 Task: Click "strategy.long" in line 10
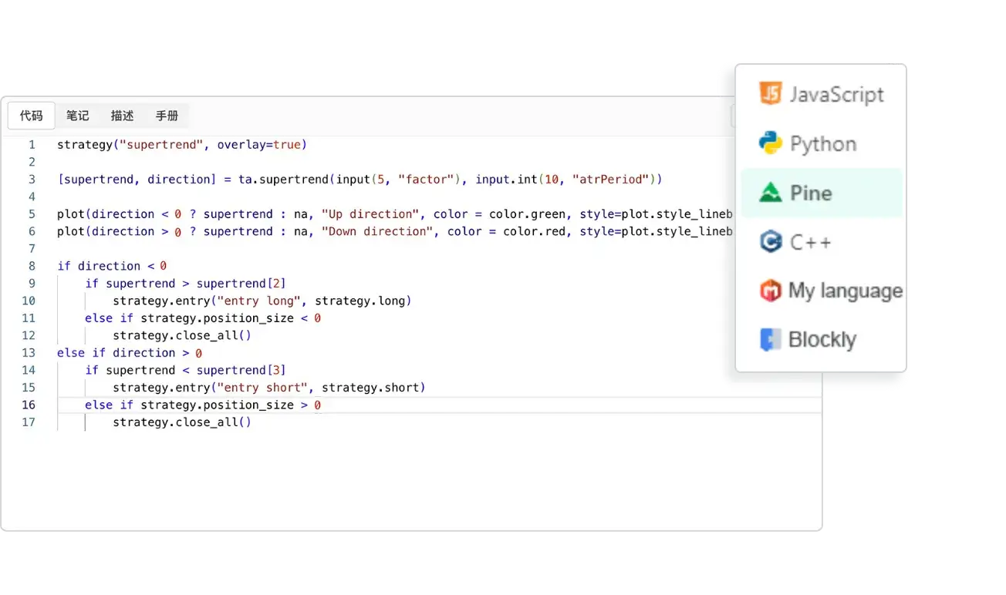(x=360, y=301)
